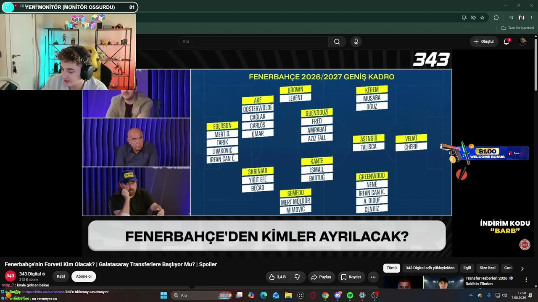Open the 'Tüm Yer İşaretleri' bookmarks folder
Viewport: 538px width, 302px height.
click(x=517, y=28)
